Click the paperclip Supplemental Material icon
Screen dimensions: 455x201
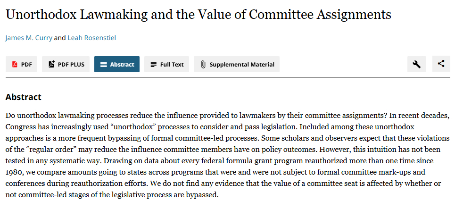click(203, 65)
